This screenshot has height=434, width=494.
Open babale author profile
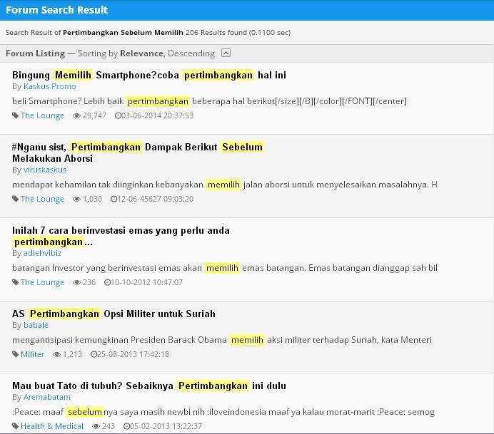pos(36,325)
